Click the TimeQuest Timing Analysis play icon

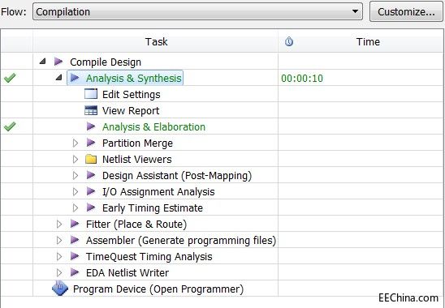point(75,256)
